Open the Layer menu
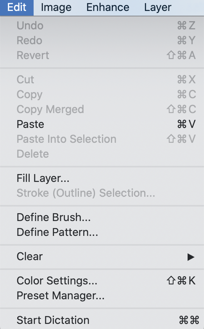This screenshot has width=204, height=329. [x=157, y=7]
